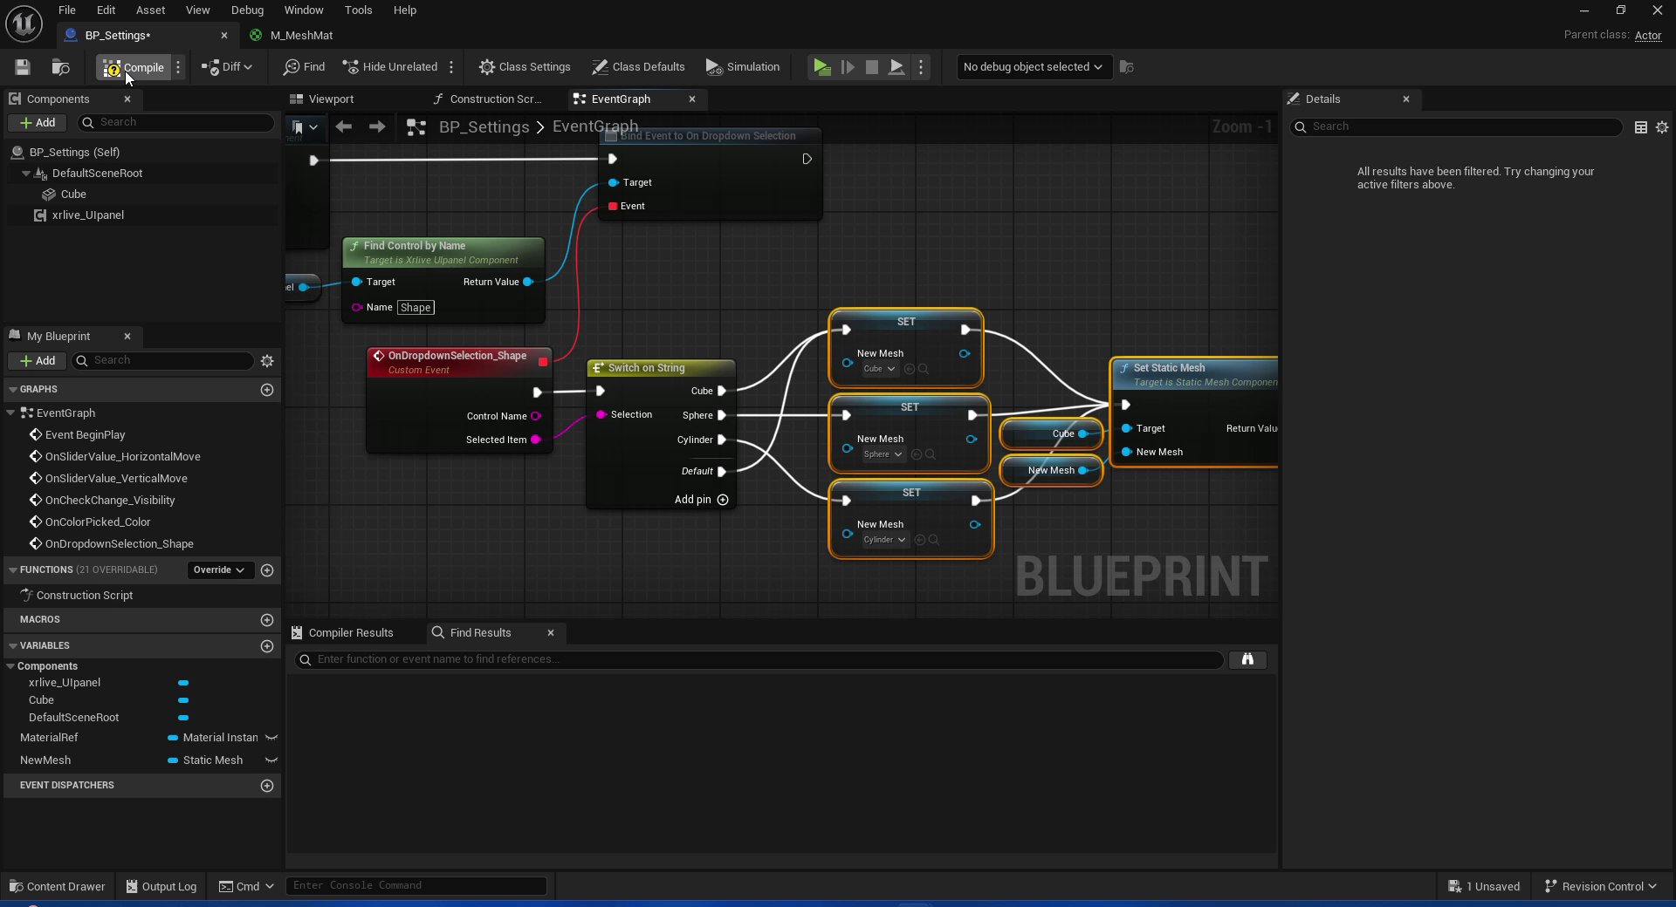The image size is (1676, 907).
Task: Switch to the Viewport tab
Action: pyautogui.click(x=331, y=99)
